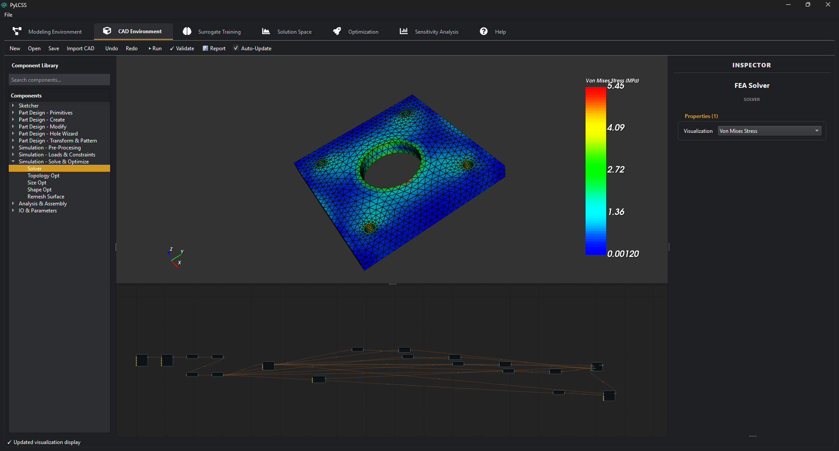The image size is (839, 451).
Task: Click the Help question mark icon
Action: tap(484, 31)
